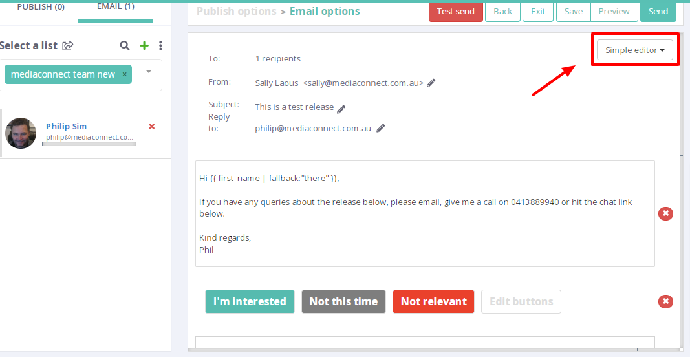Select the EMAIL (1) tab
Viewport: 690px width, 357px height.
[116, 7]
